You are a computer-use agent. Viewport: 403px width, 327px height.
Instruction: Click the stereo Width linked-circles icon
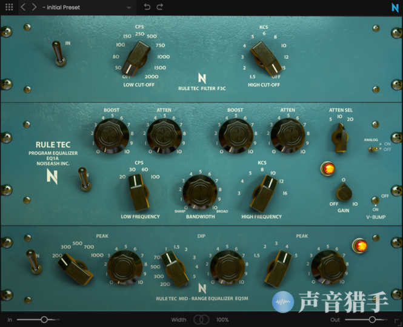tap(201, 319)
